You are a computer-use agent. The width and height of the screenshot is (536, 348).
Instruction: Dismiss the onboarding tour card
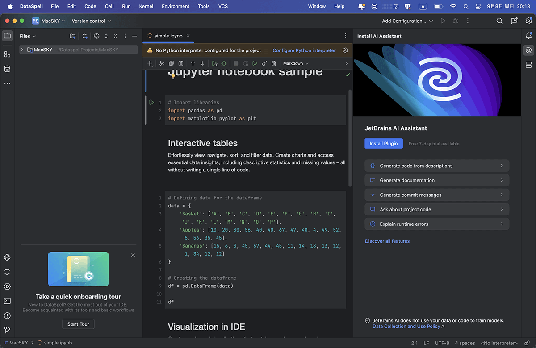click(x=133, y=255)
